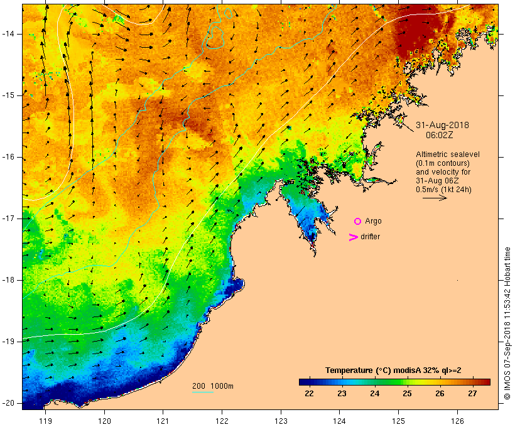
Task: Click the IMOS copyright timestamp text
Action: coord(507,323)
